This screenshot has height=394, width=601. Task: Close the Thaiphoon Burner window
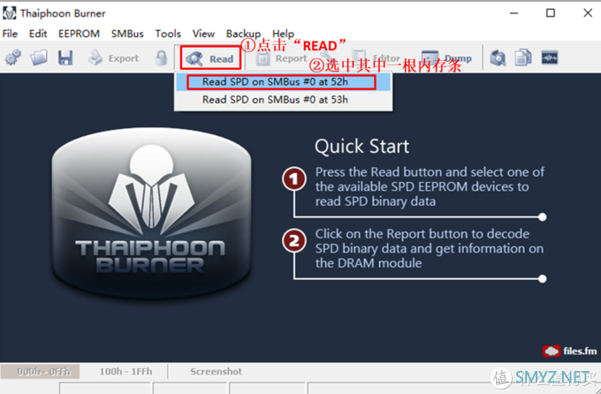pyautogui.click(x=588, y=13)
